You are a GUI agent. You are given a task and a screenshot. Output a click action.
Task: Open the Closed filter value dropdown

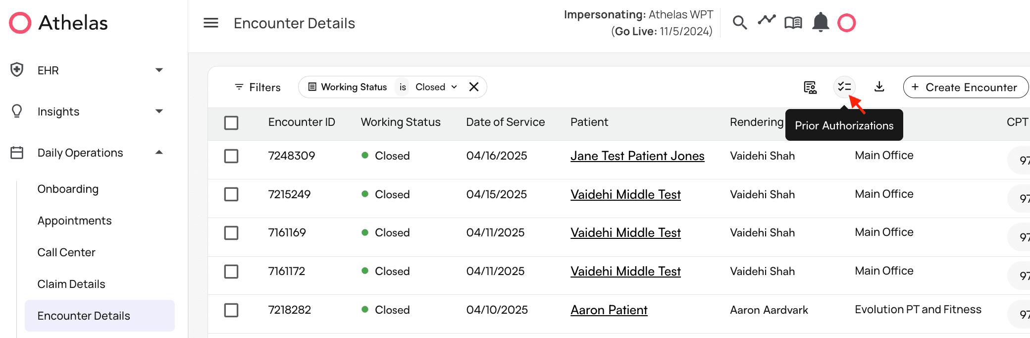click(x=436, y=87)
